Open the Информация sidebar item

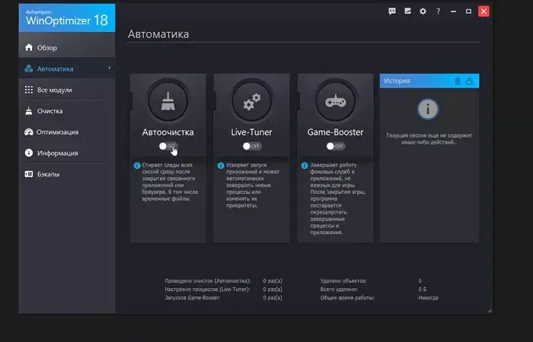click(x=58, y=153)
